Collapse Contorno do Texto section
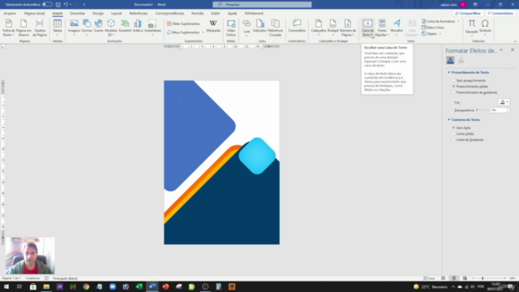 pos(448,119)
